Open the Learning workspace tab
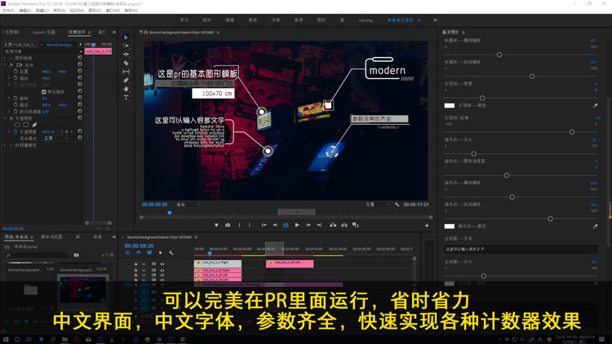Image resolution: width=612 pixels, height=344 pixels. [x=366, y=20]
